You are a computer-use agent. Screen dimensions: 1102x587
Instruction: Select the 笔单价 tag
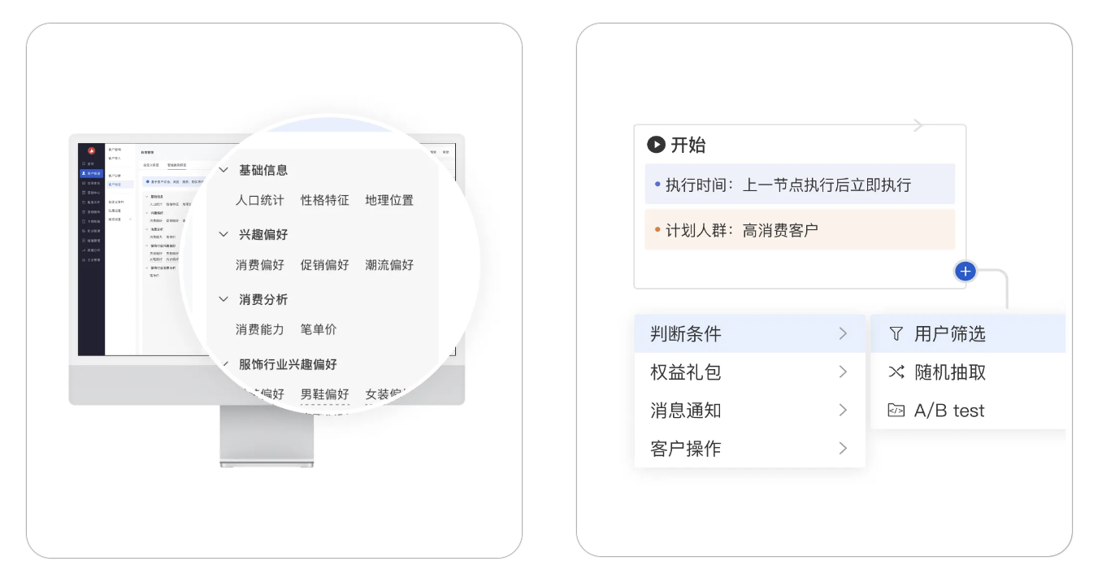coord(318,329)
